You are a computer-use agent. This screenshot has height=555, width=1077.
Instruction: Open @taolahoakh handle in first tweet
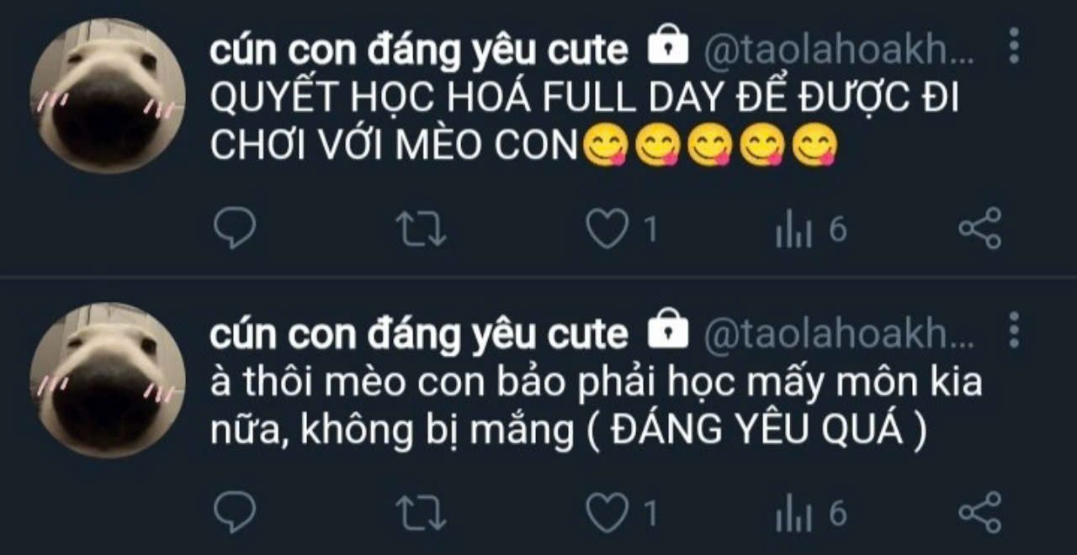[838, 52]
